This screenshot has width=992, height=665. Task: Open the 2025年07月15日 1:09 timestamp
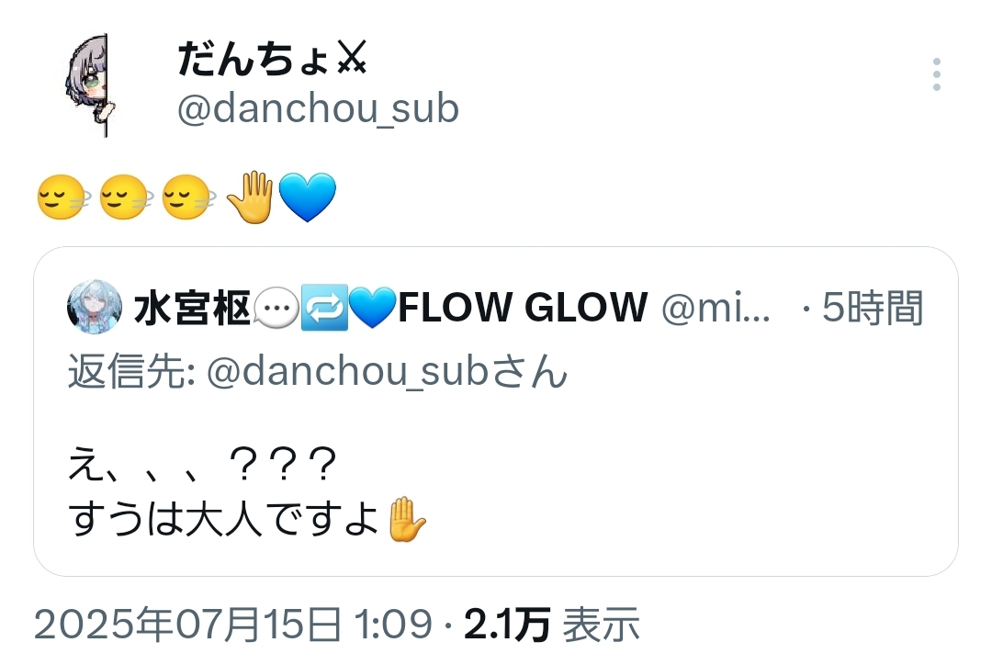[233, 625]
